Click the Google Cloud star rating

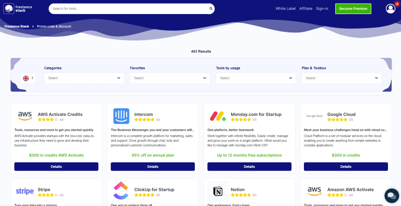point(337,119)
